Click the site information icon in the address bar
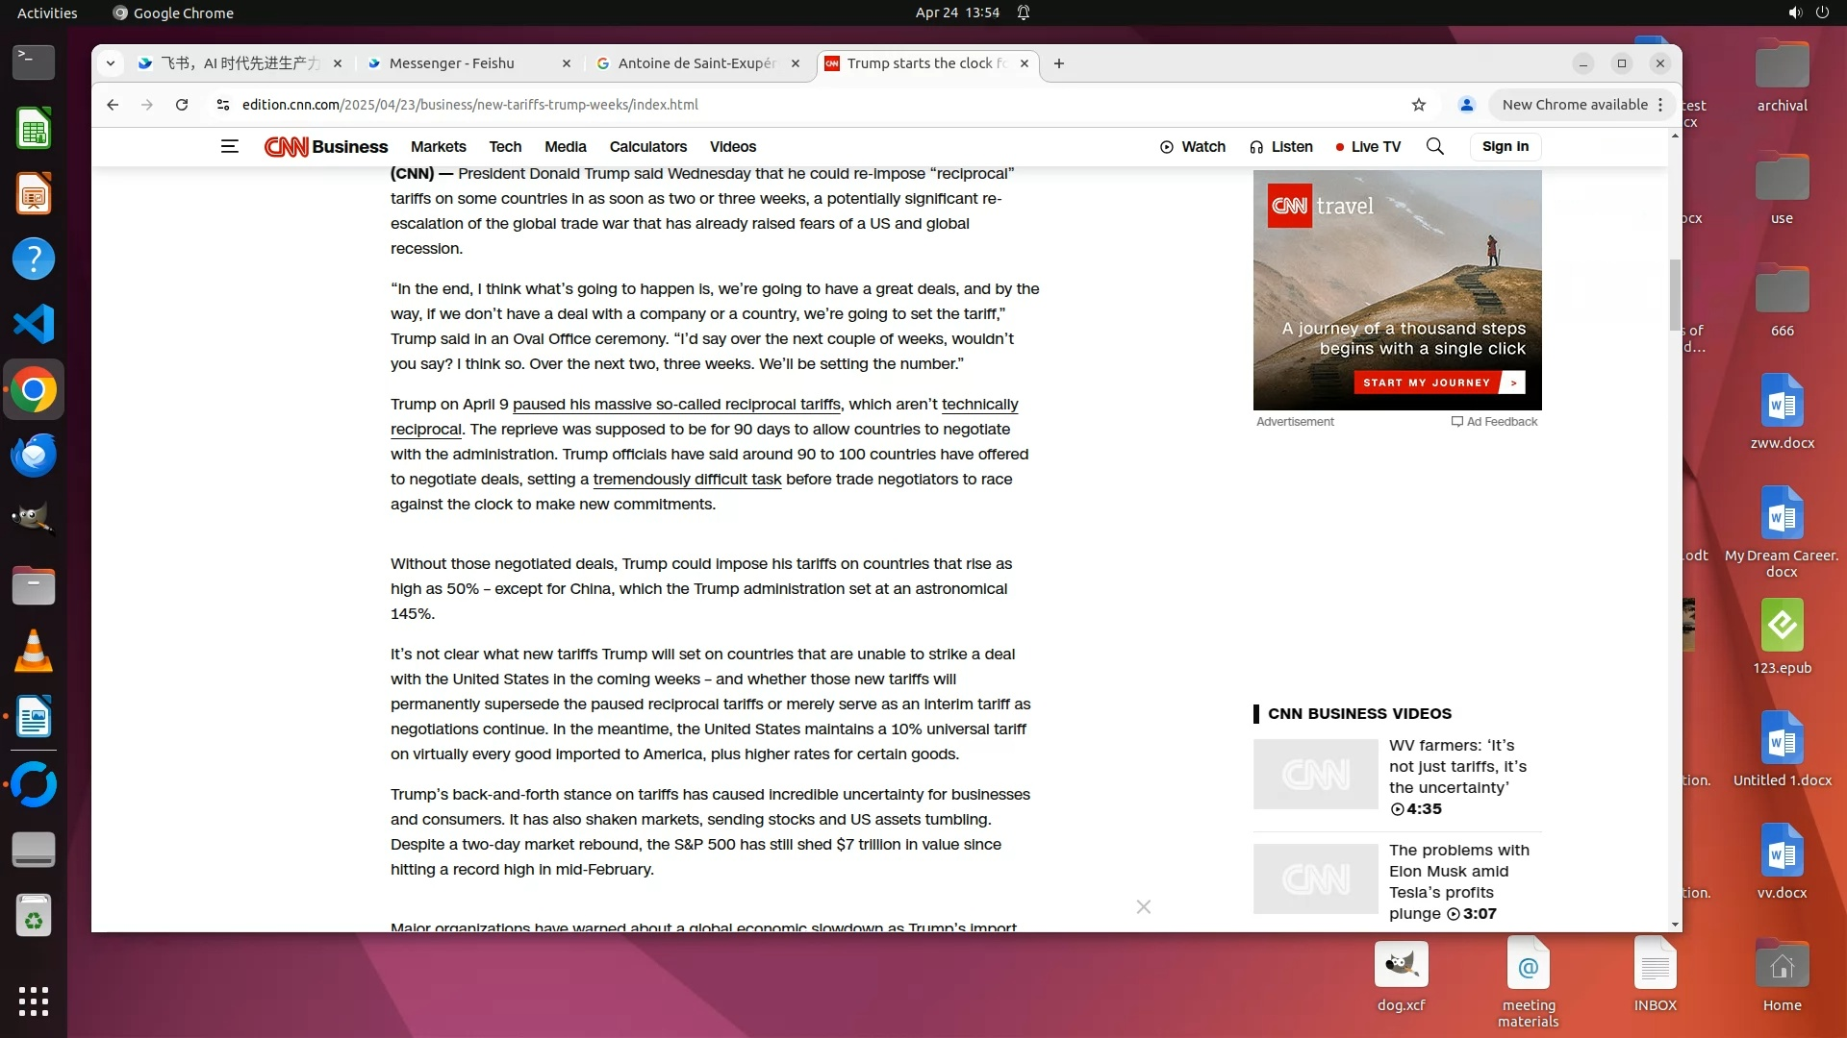The width and height of the screenshot is (1847, 1038). (x=222, y=105)
